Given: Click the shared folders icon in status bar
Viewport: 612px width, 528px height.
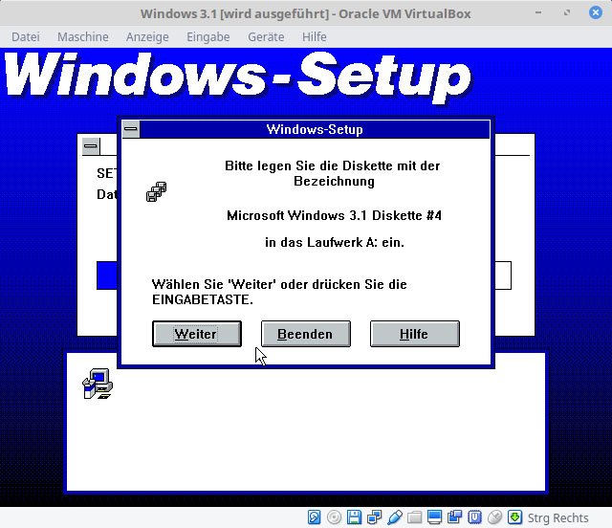Looking at the screenshot, I should coord(414,517).
